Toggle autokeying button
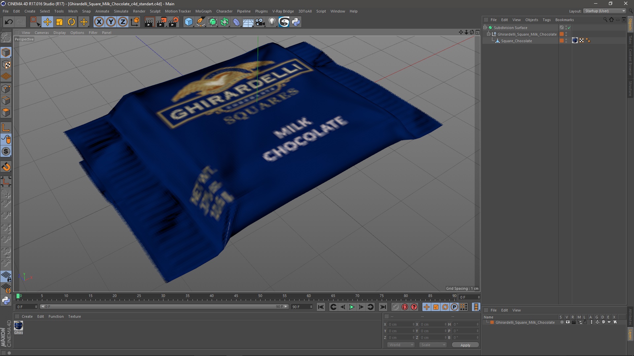The width and height of the screenshot is (634, 356). [x=405, y=307]
